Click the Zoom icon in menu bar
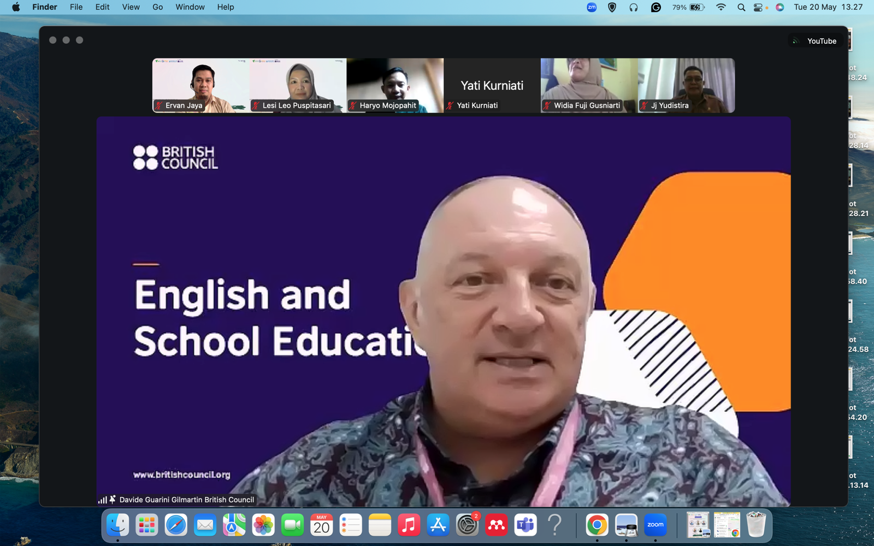874x546 pixels. pos(592,7)
